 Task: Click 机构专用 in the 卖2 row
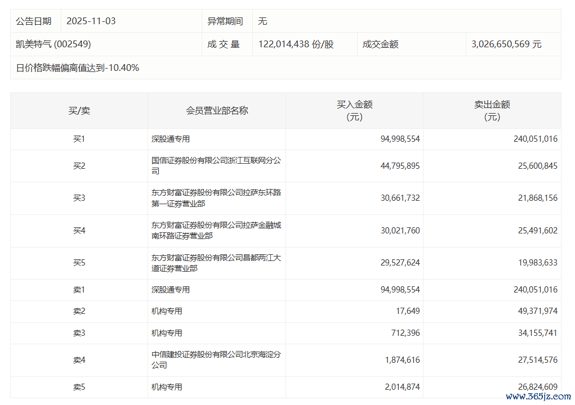(x=167, y=311)
